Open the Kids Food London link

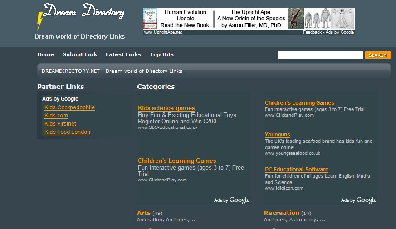67,132
